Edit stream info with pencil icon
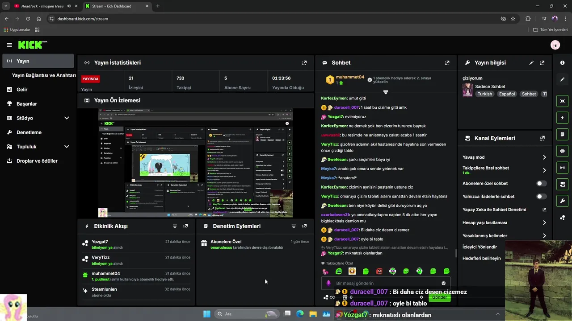Image resolution: width=572 pixels, height=321 pixels. [531, 63]
